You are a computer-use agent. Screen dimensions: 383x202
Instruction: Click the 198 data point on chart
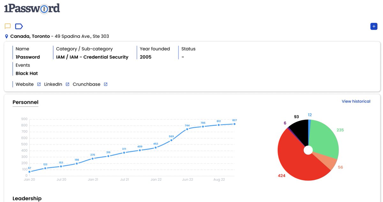[77, 163]
